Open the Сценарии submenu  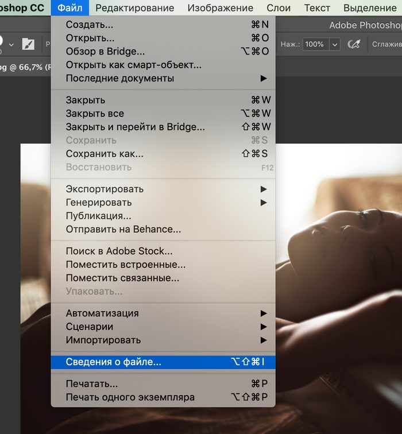point(163,327)
